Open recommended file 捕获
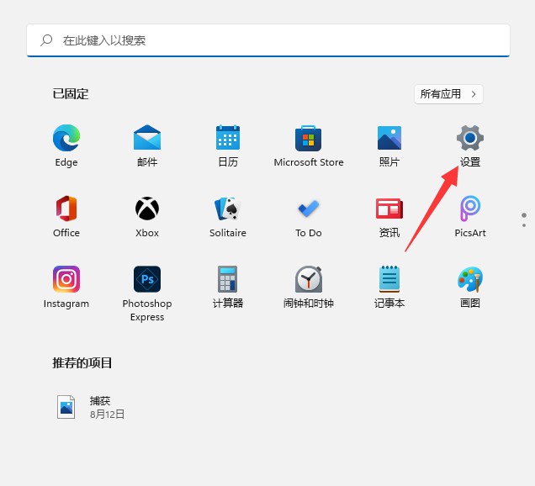The width and height of the screenshot is (535, 486). (91, 407)
